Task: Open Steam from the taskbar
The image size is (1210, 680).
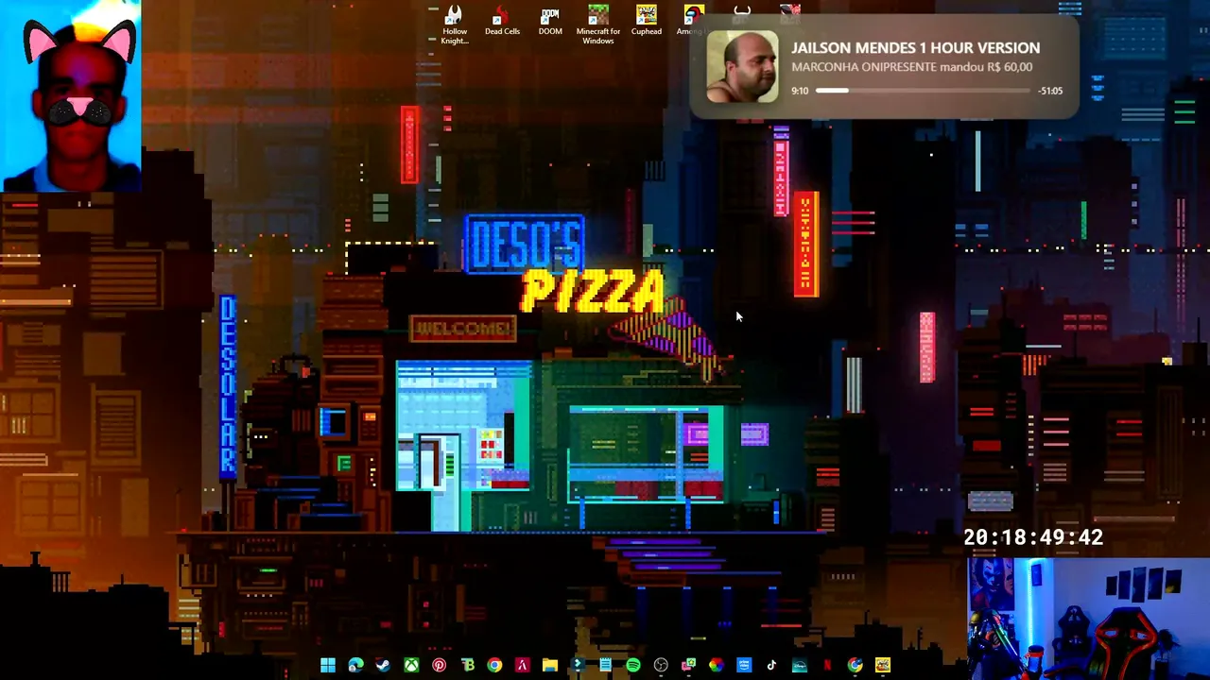Action: point(383,666)
